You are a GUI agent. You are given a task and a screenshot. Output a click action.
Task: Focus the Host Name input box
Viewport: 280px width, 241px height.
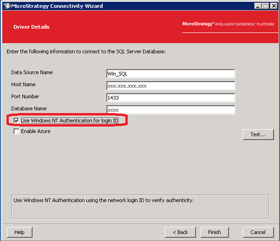click(x=171, y=86)
